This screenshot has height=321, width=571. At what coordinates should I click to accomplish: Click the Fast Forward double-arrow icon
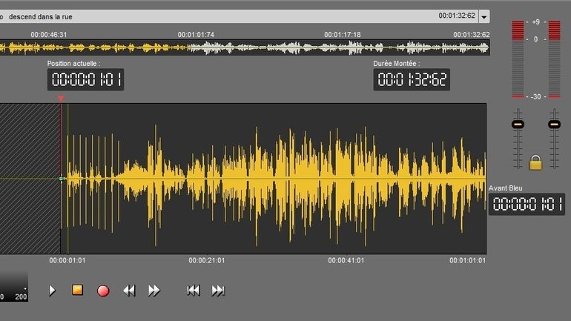pyautogui.click(x=154, y=291)
